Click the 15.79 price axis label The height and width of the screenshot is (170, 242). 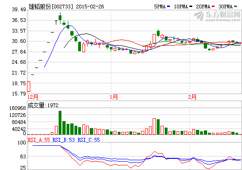click(x=19, y=94)
